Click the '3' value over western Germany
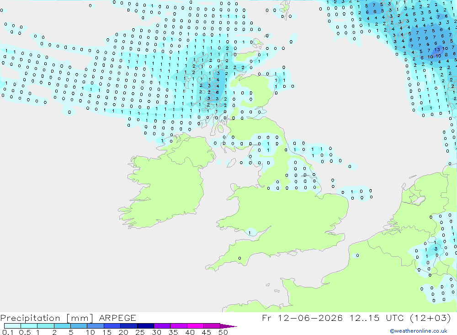This screenshot has height=335, width=457. tap(436, 249)
